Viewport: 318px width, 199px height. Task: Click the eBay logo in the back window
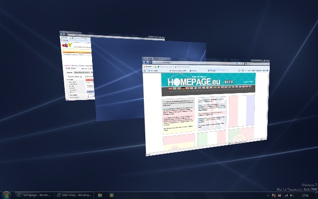tap(67, 45)
